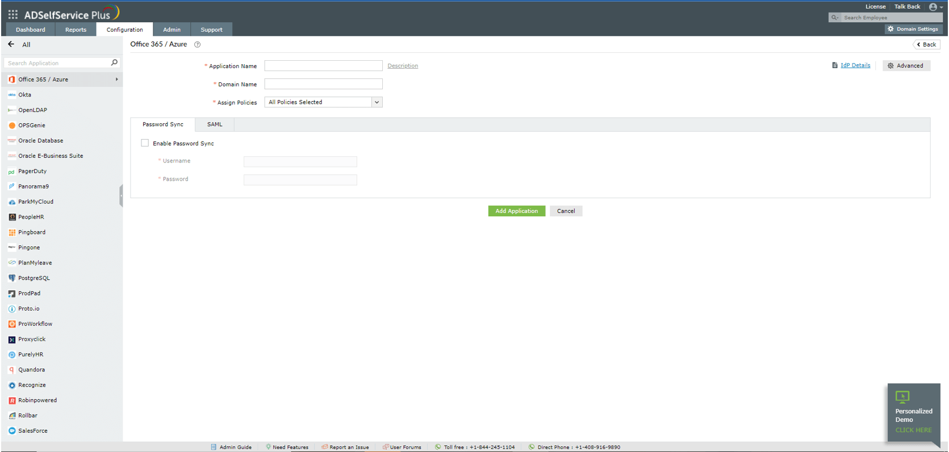Click the OPSGenie orange icon

click(12, 125)
